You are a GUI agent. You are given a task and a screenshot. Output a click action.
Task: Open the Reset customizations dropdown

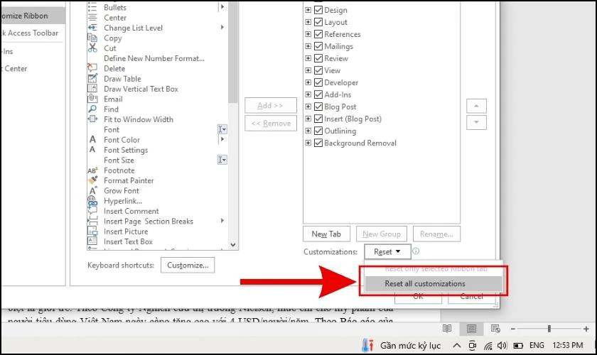tap(387, 251)
